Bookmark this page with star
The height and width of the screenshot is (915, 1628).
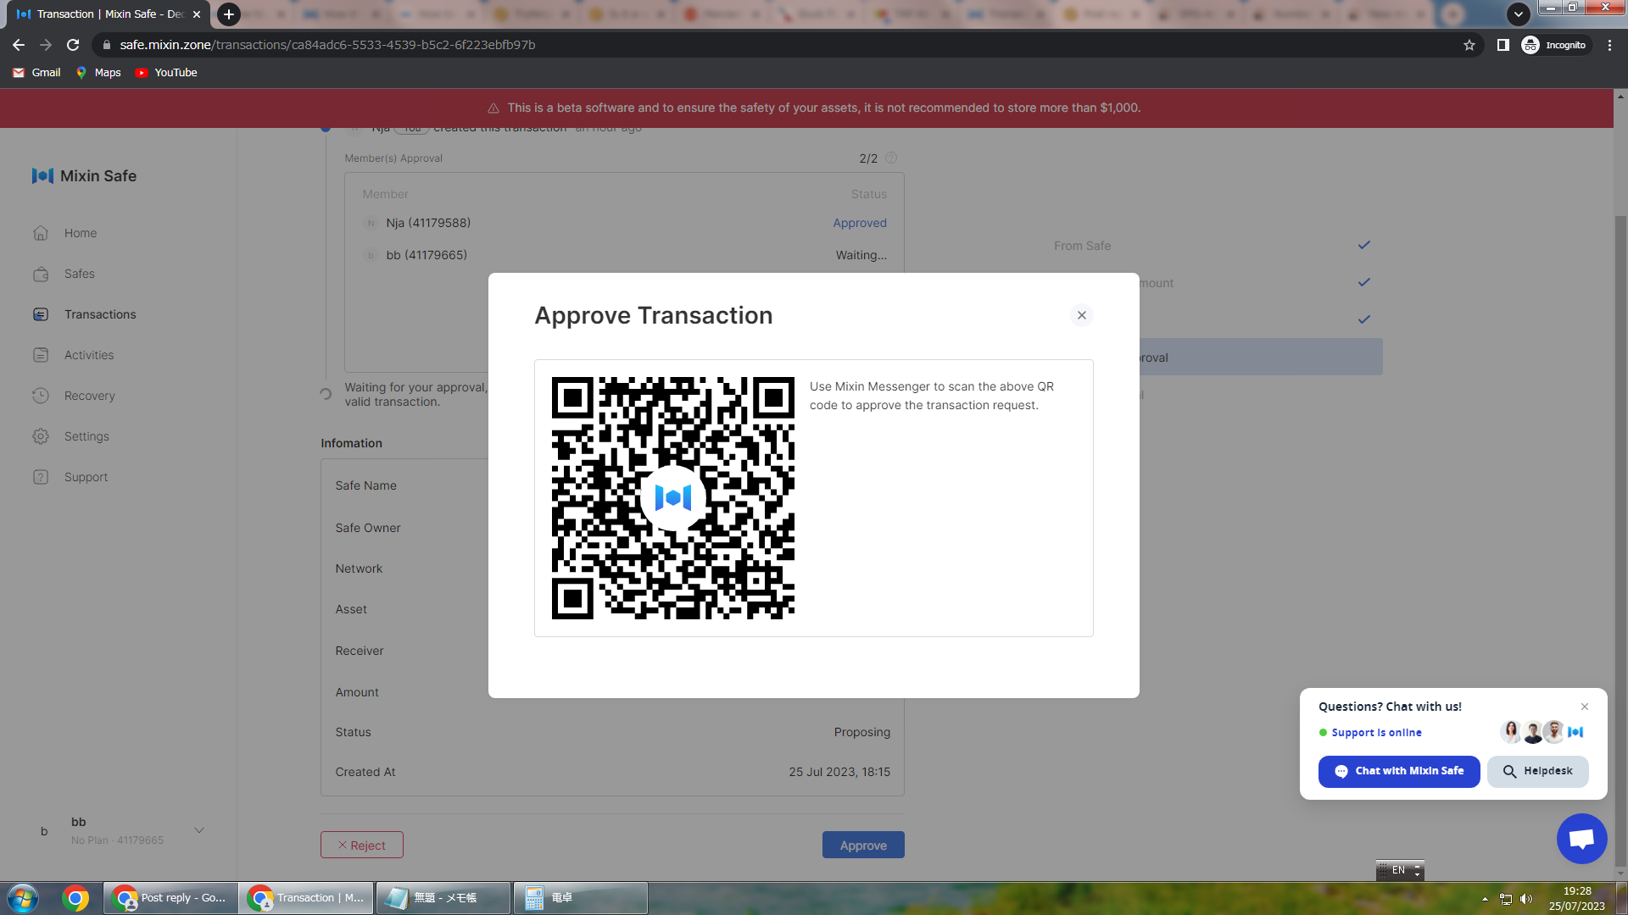point(1469,45)
